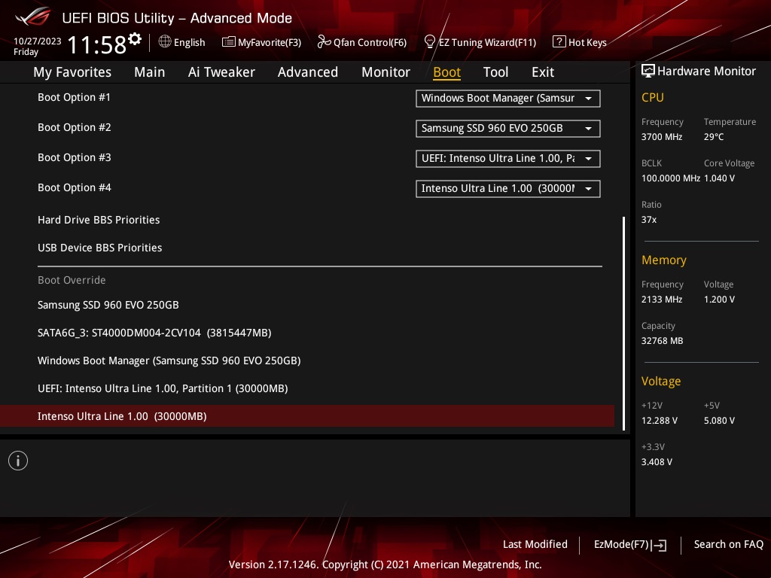771x578 pixels.
Task: Boot override from Windows Boot Manager entry
Action: (169, 360)
